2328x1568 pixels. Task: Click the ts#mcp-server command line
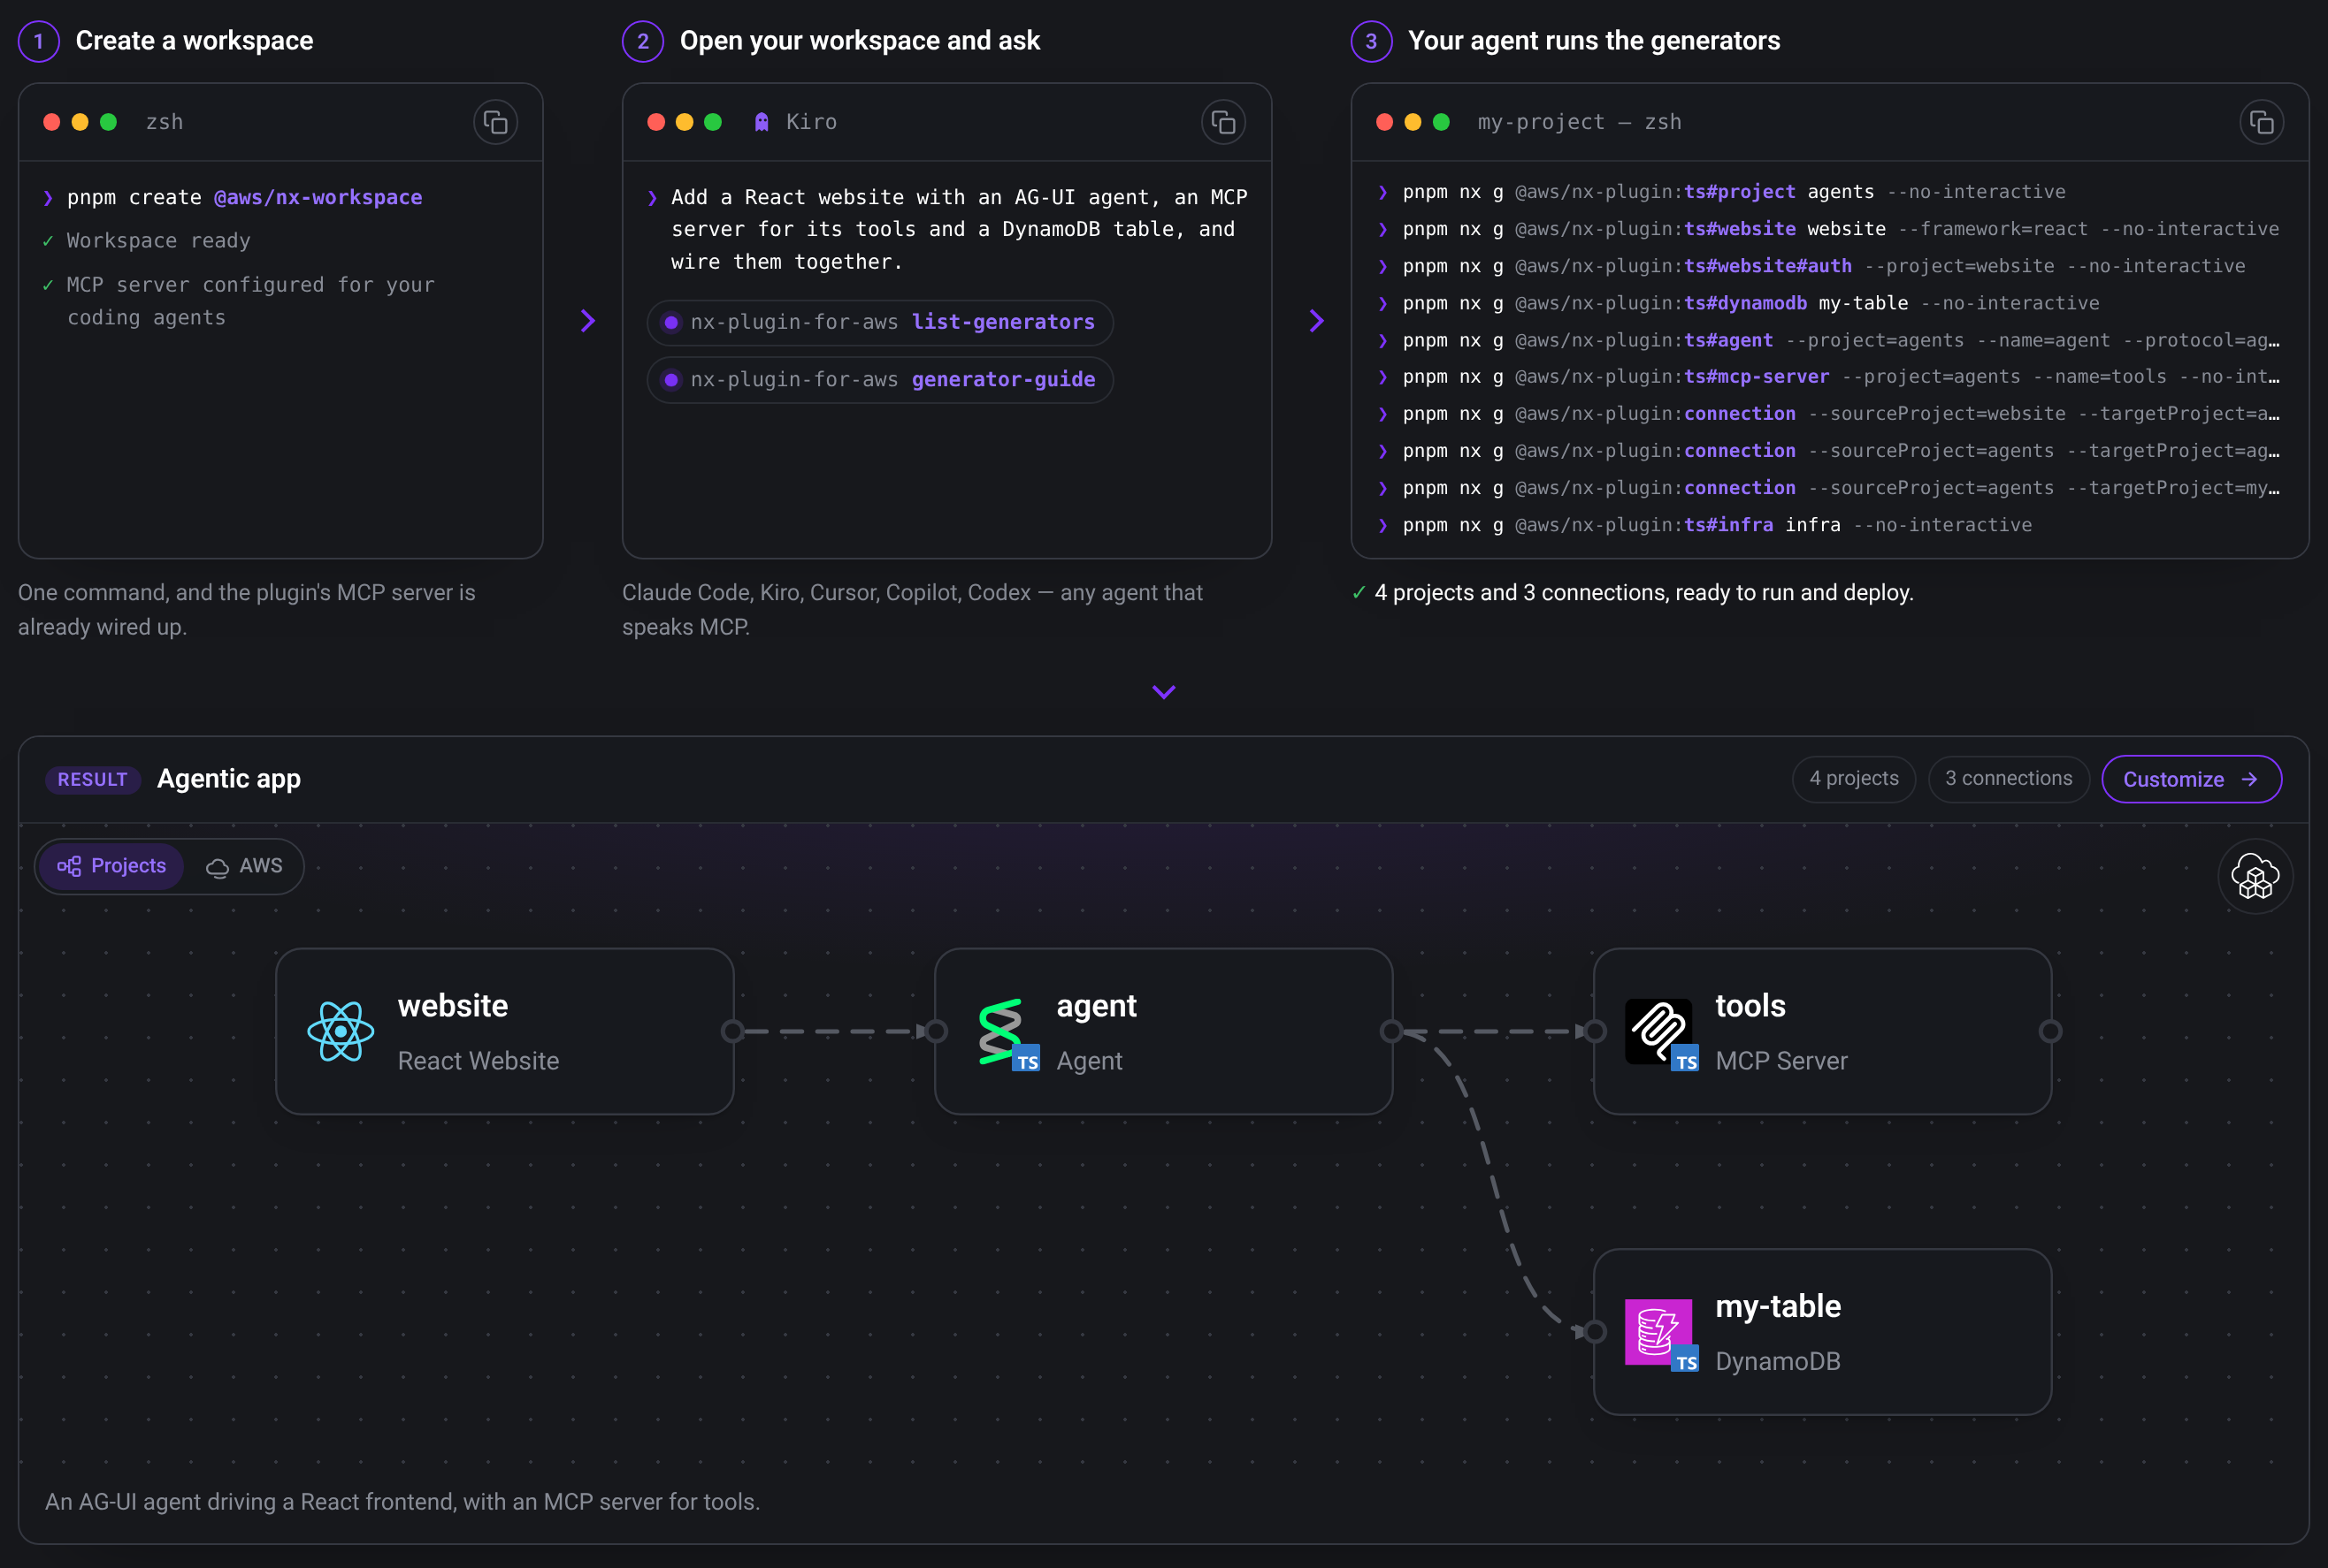1827,377
